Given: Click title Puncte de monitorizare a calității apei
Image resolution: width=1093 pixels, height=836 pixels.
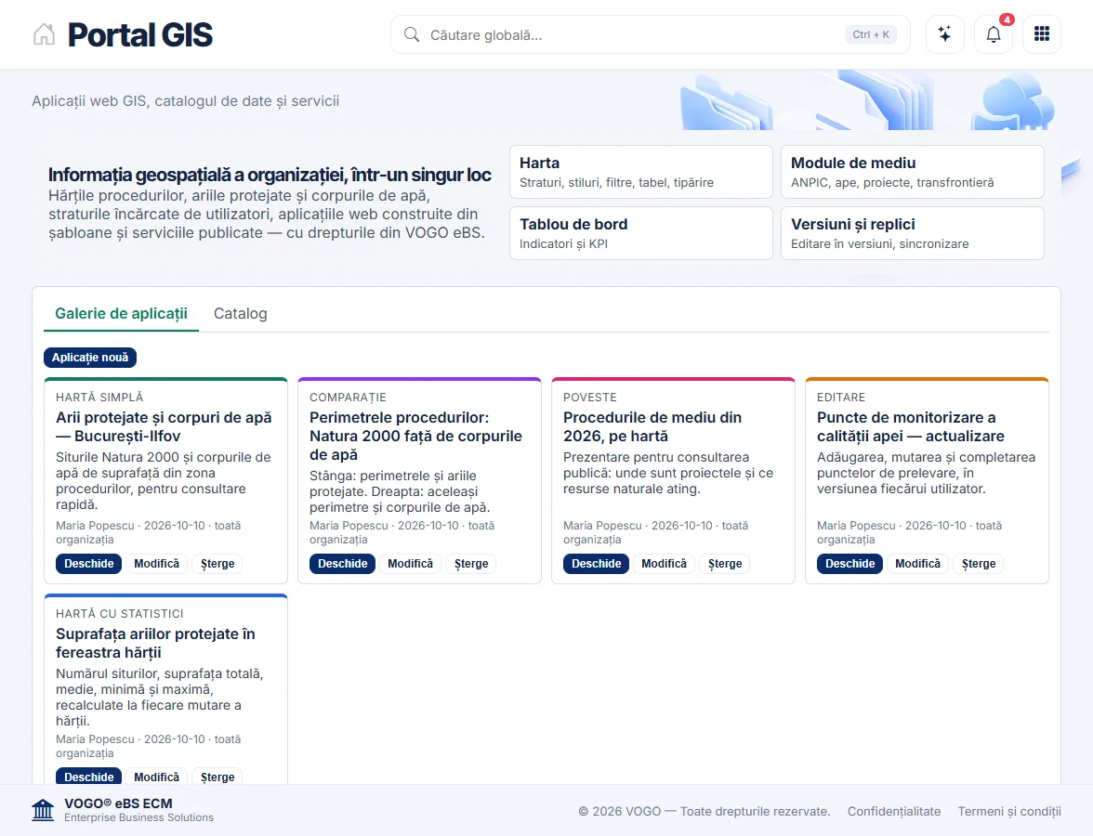Looking at the screenshot, I should click(911, 426).
